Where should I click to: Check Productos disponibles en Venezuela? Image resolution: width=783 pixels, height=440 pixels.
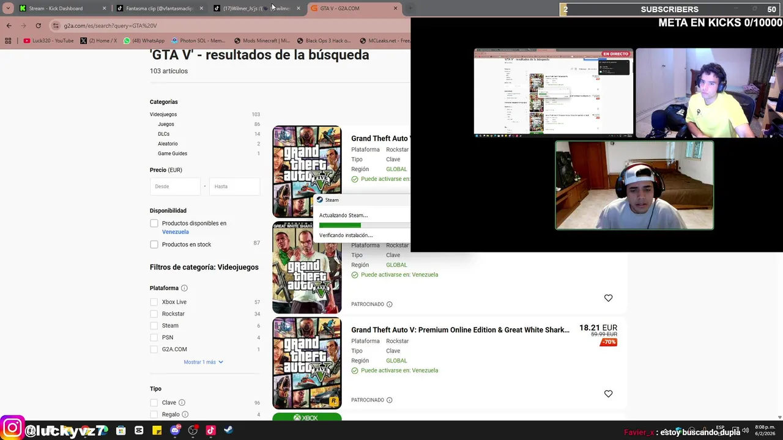coord(154,224)
